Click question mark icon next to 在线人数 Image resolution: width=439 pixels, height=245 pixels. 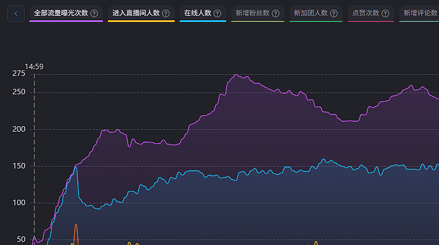[x=217, y=13]
